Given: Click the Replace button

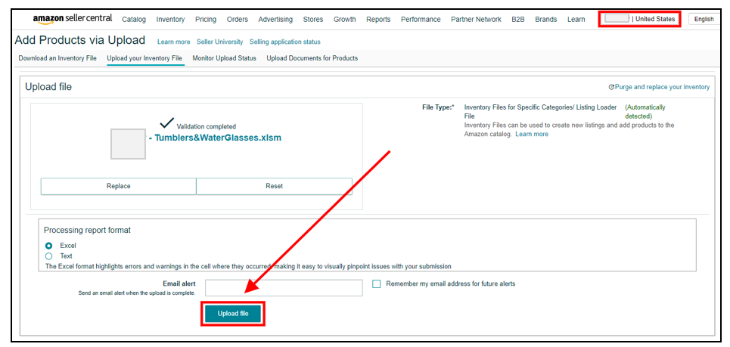Looking at the screenshot, I should (118, 186).
